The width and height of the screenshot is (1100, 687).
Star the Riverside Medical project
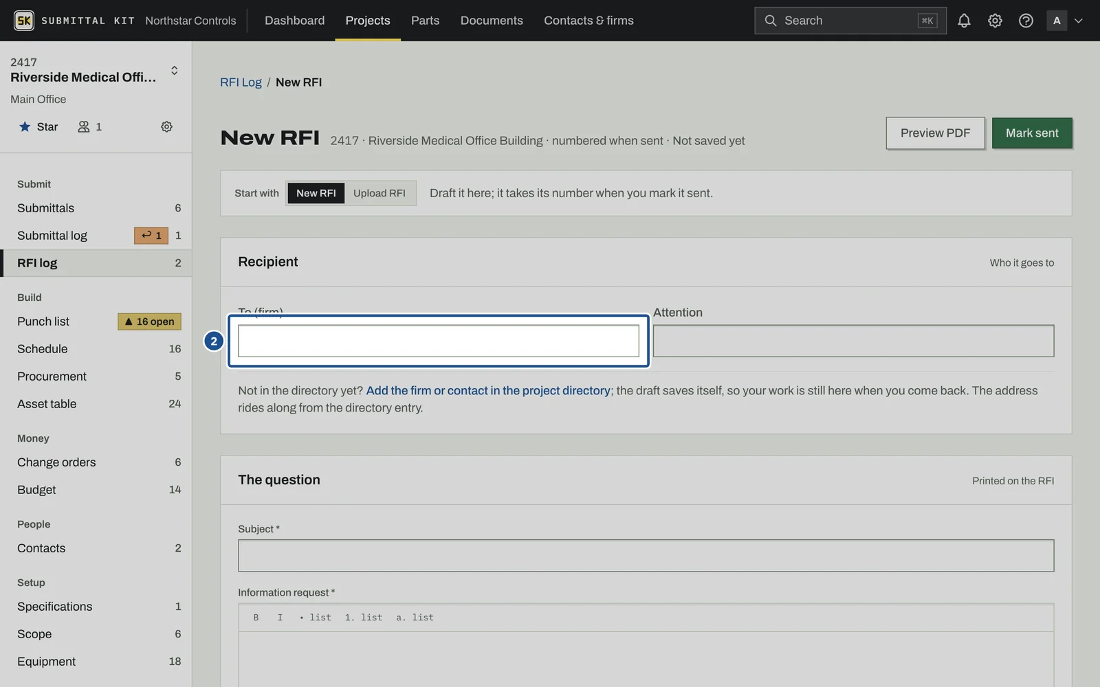38,126
